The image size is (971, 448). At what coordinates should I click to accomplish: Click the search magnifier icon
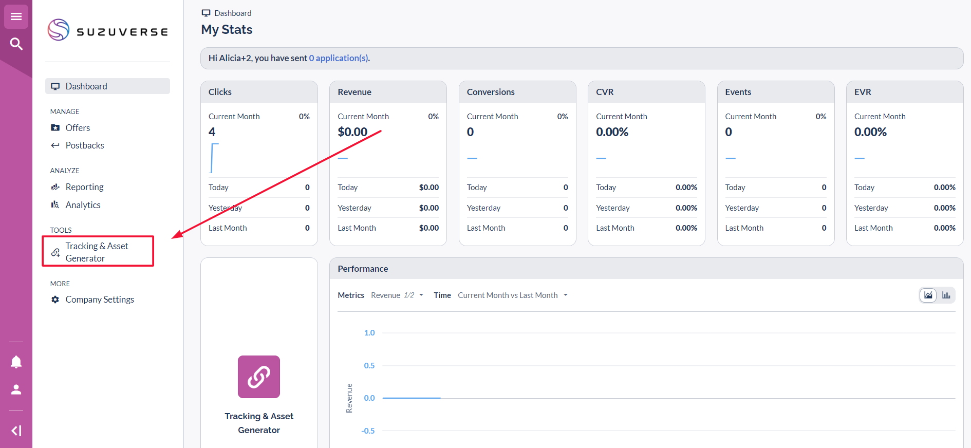(16, 44)
